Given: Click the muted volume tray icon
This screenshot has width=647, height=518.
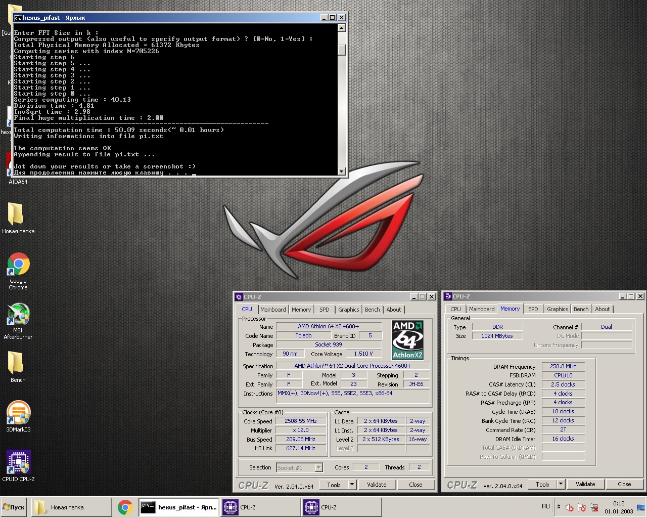Looking at the screenshot, I should point(569,507).
